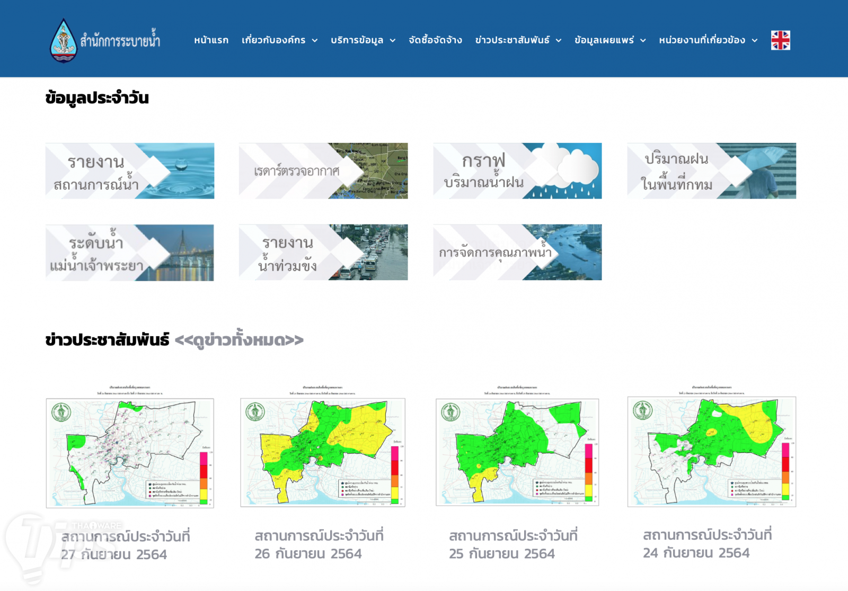This screenshot has height=591, width=848.
Task: Expand the chevron beside ข้อมูลเผยแพร่
Action: click(643, 40)
